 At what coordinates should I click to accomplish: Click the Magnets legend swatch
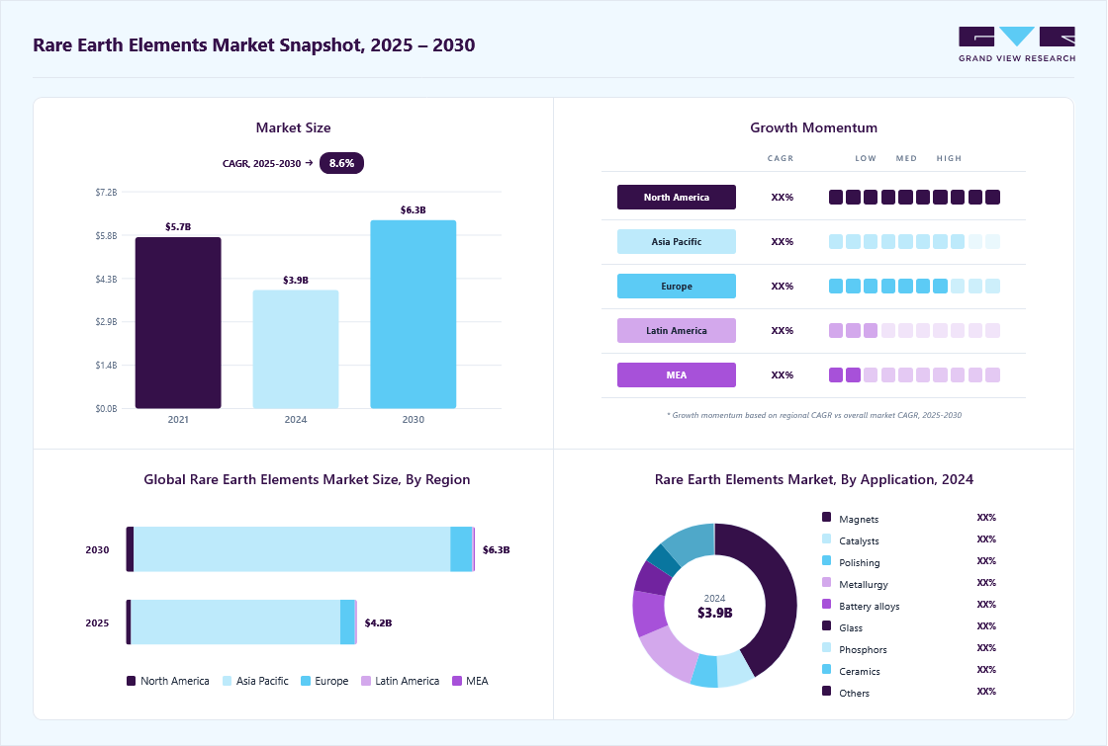tap(827, 518)
